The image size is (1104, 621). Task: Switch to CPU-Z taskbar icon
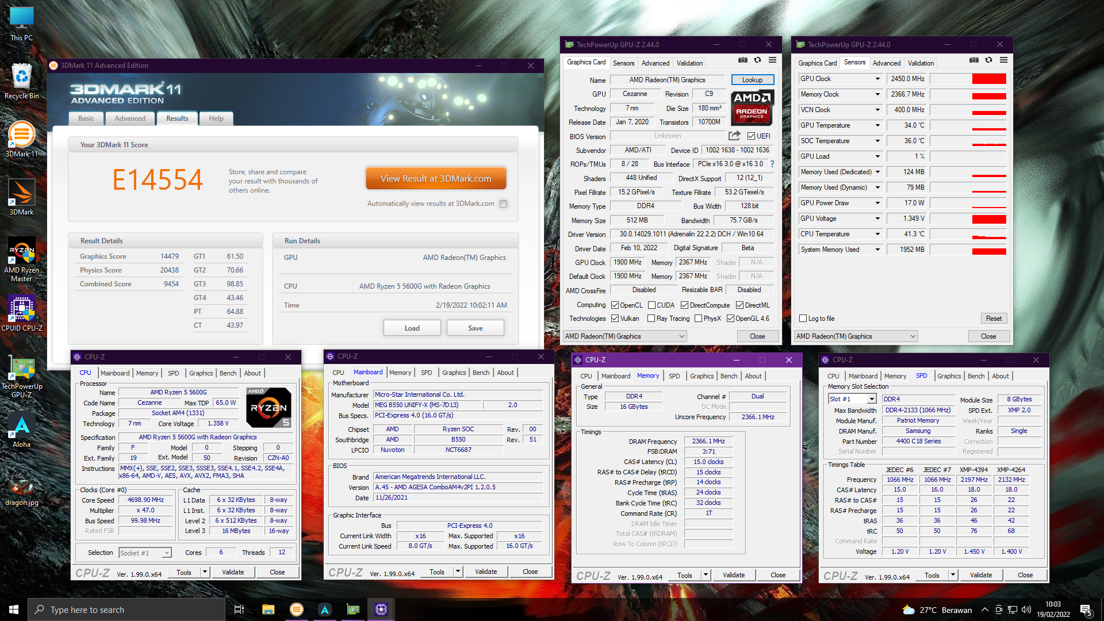pos(381,609)
